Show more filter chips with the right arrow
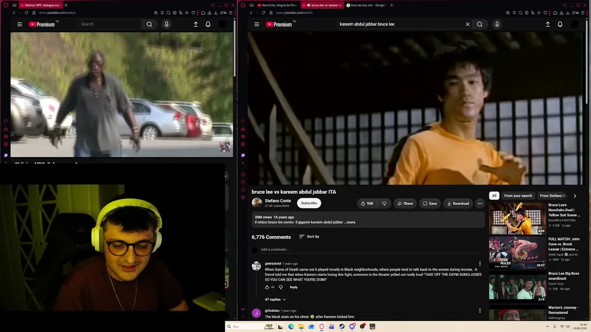 click(x=575, y=196)
